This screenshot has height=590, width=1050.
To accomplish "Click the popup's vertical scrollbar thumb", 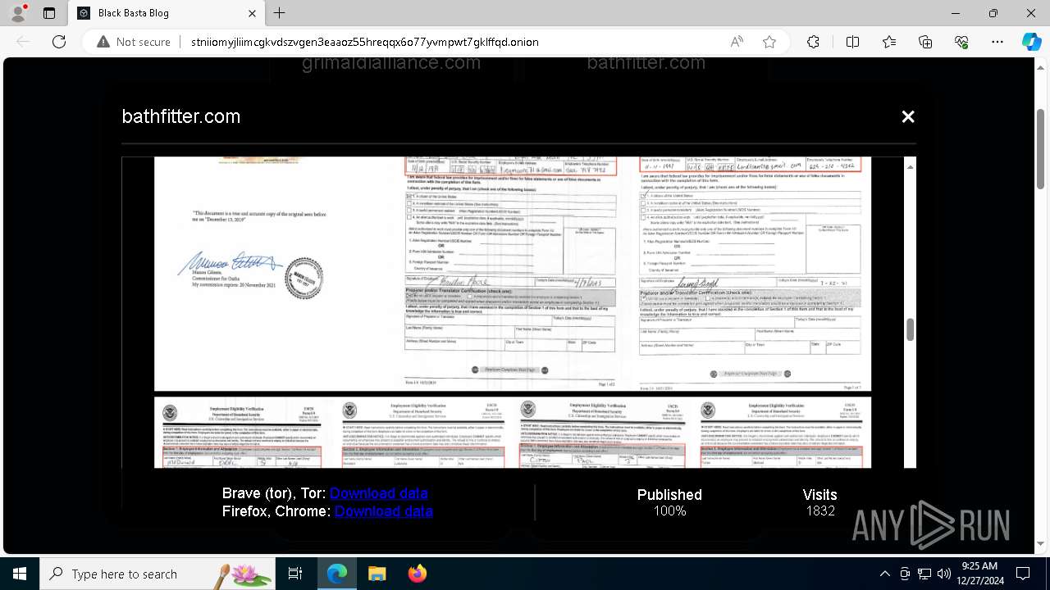I will [x=910, y=329].
